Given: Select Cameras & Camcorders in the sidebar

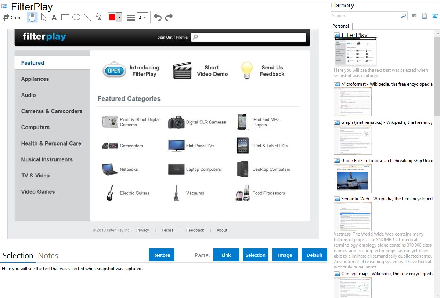Looking at the screenshot, I should coord(52,111).
